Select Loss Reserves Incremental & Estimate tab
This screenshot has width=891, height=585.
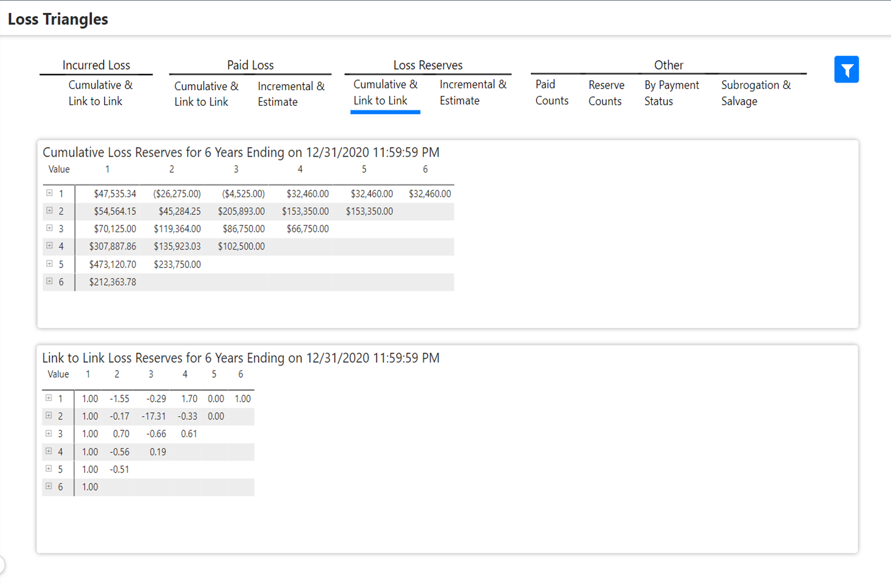coord(472,92)
